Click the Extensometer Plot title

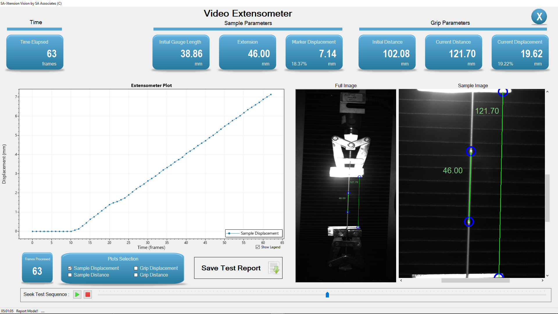coord(151,85)
